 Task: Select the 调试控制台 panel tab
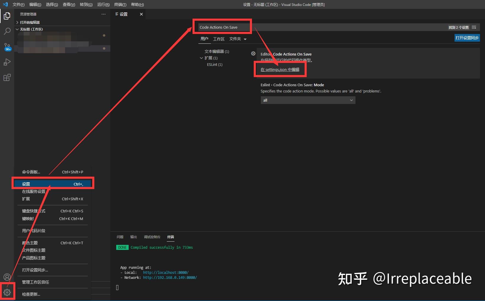tap(152, 237)
